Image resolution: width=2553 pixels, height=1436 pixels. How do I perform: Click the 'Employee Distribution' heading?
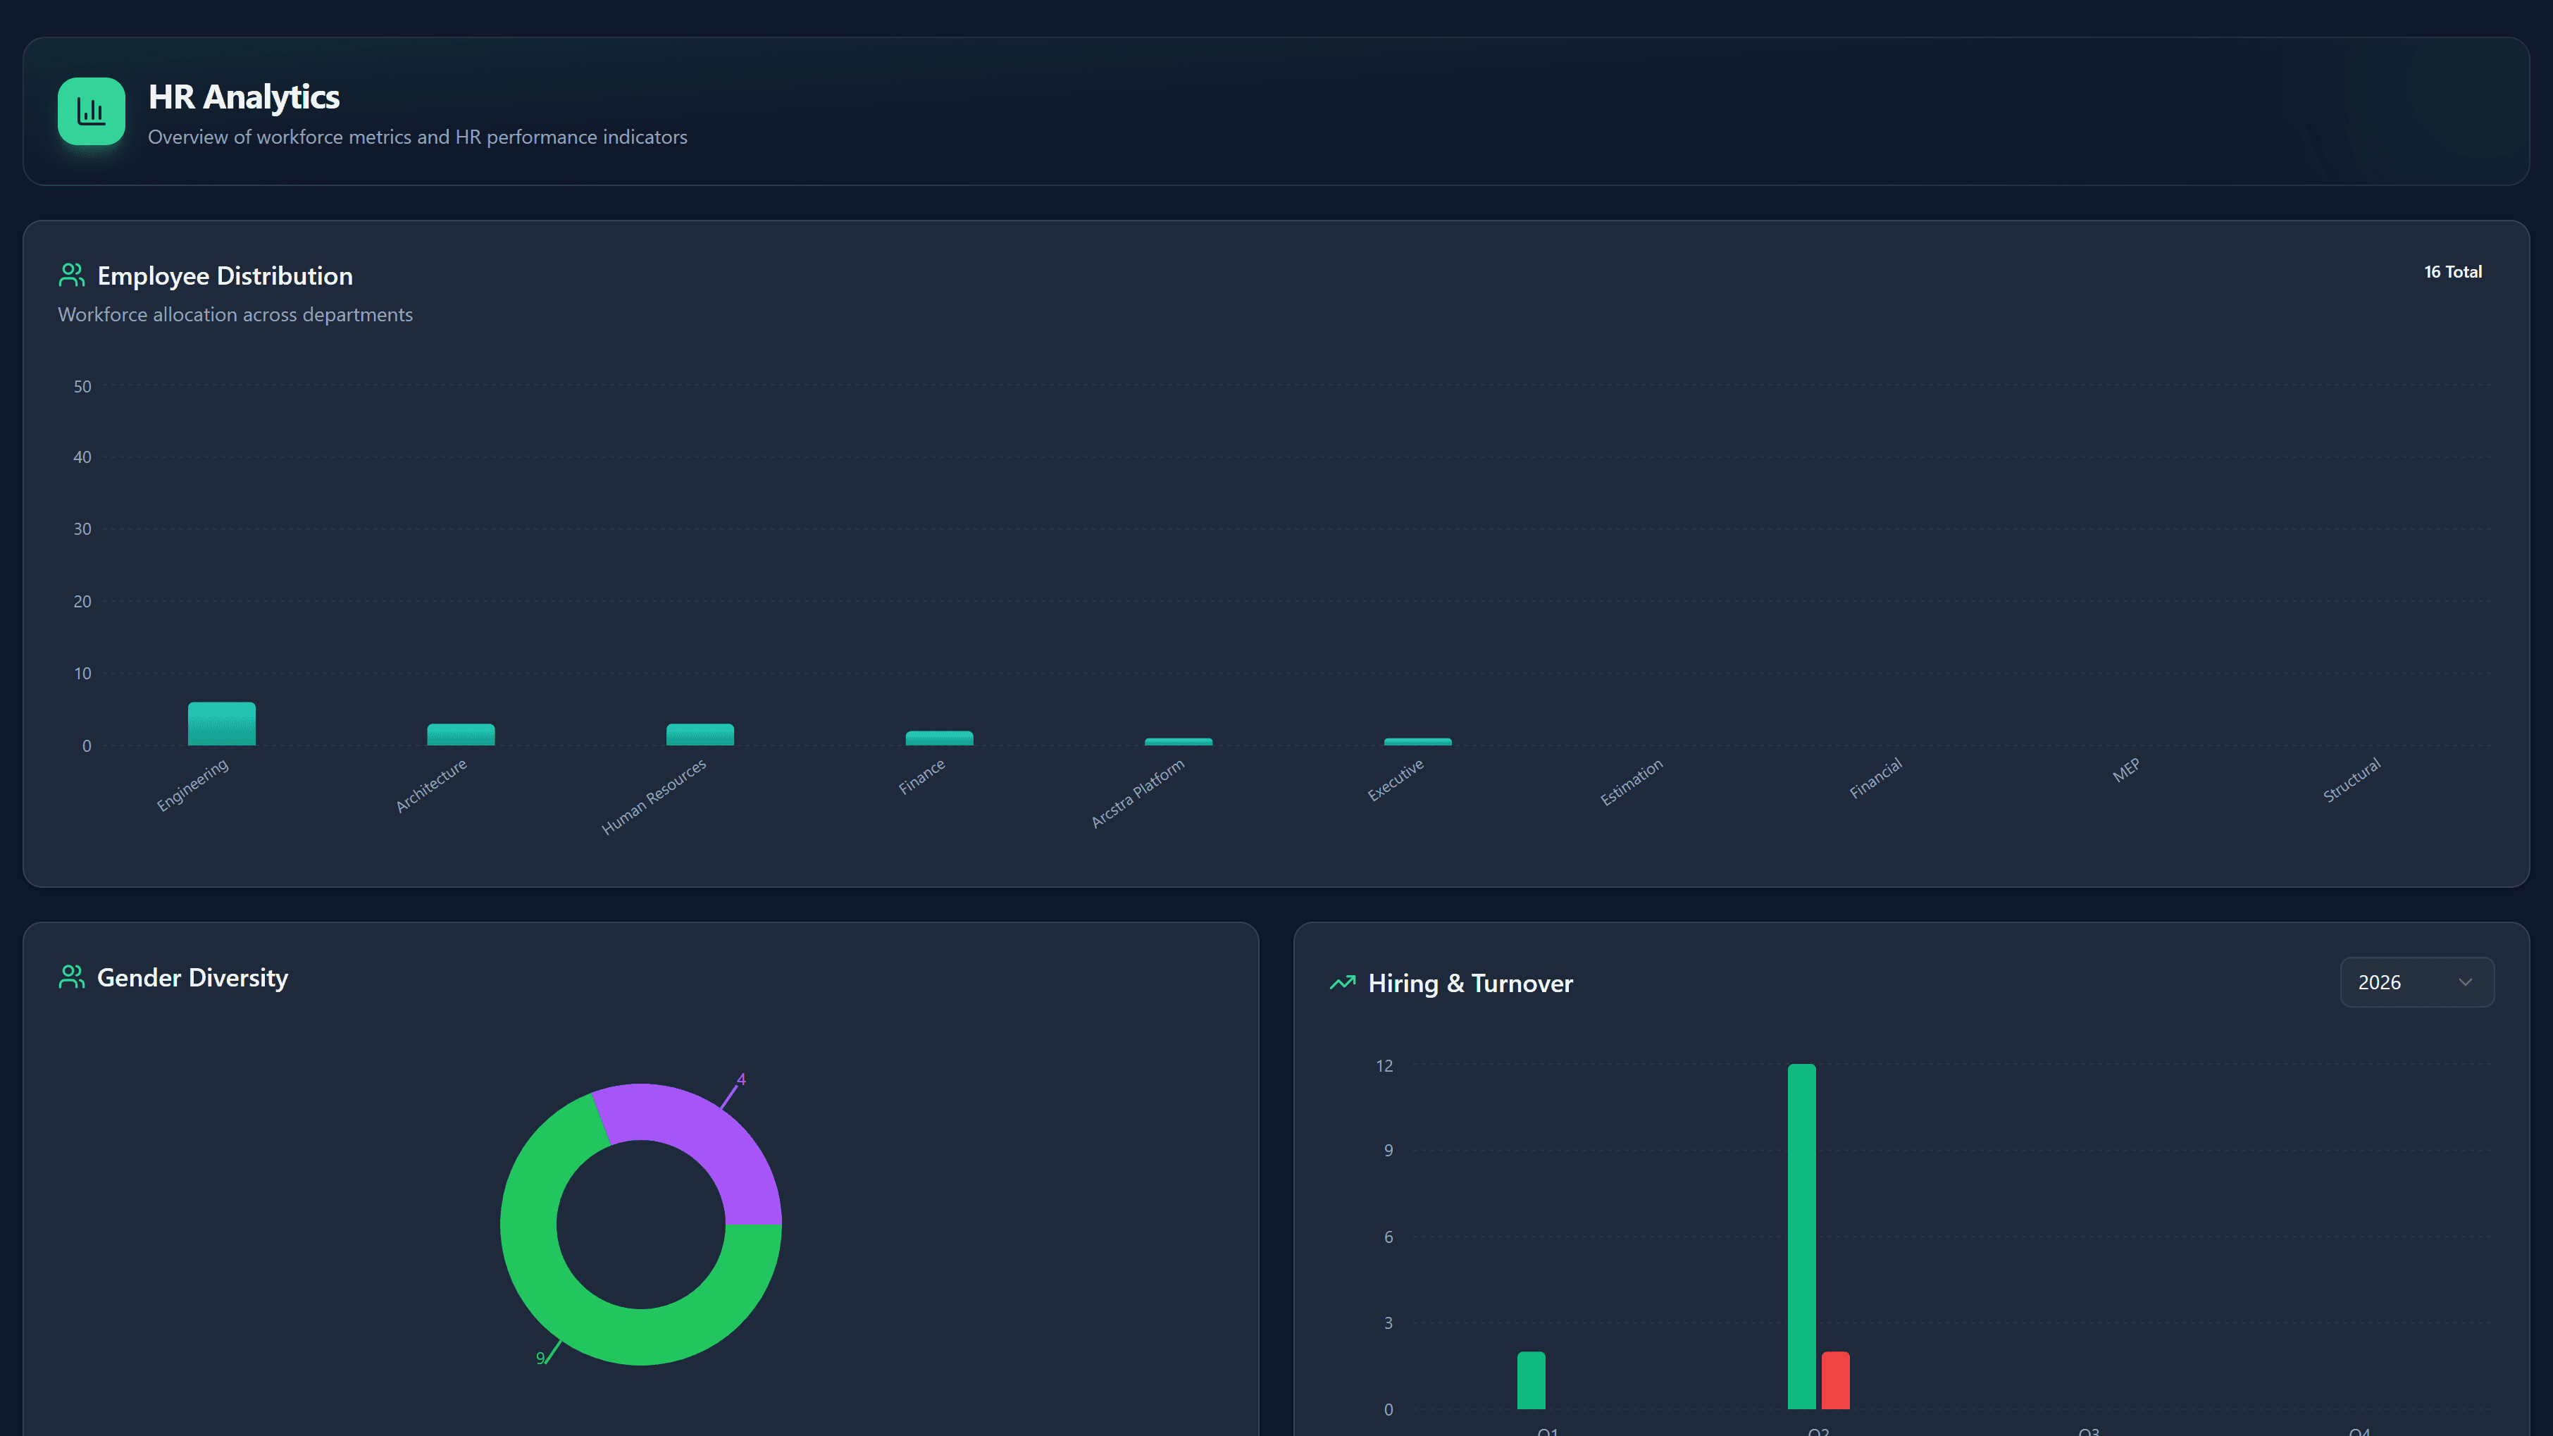(x=225, y=276)
